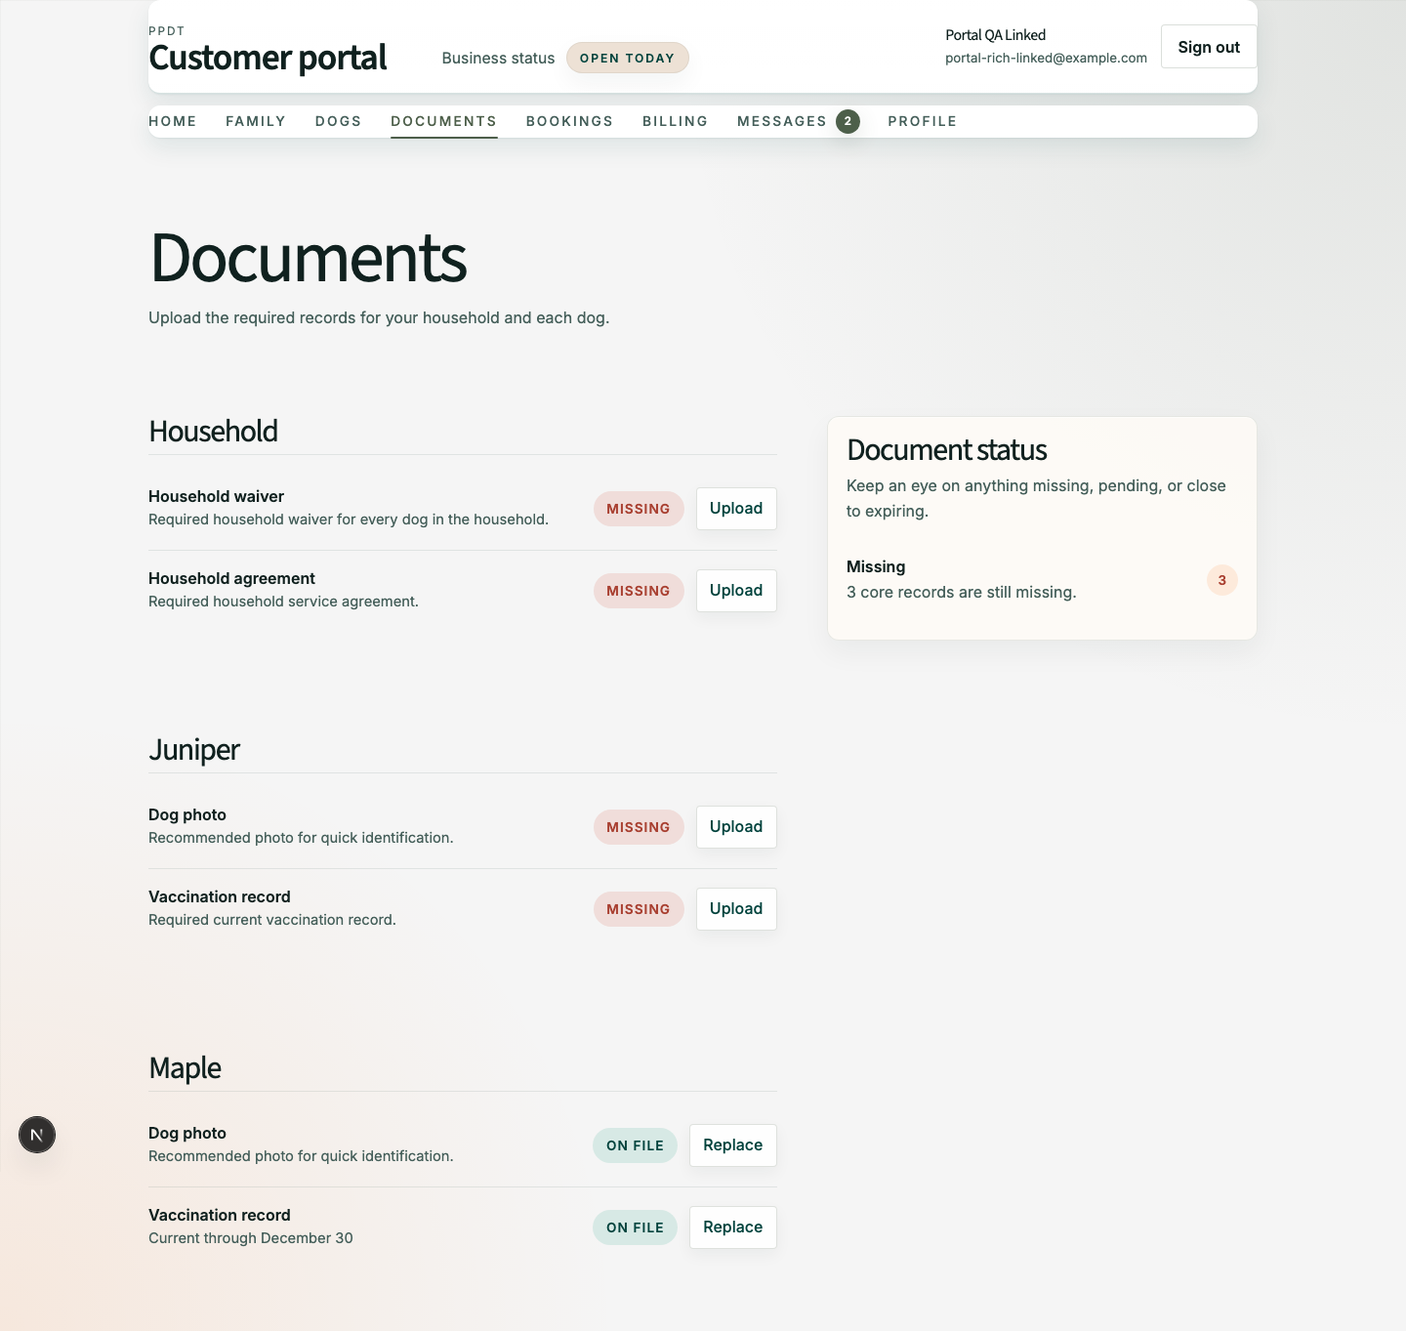Image resolution: width=1406 pixels, height=1331 pixels.
Task: Switch to the Dogs tab
Action: (338, 121)
